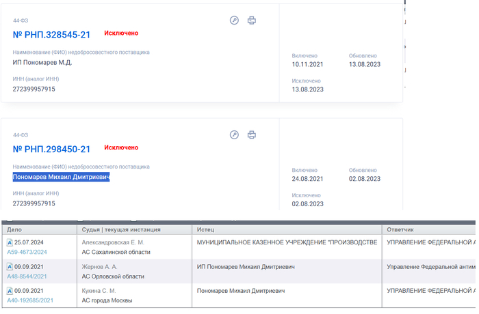Click the signature key icon for РНП.298450-21

(x=234, y=135)
